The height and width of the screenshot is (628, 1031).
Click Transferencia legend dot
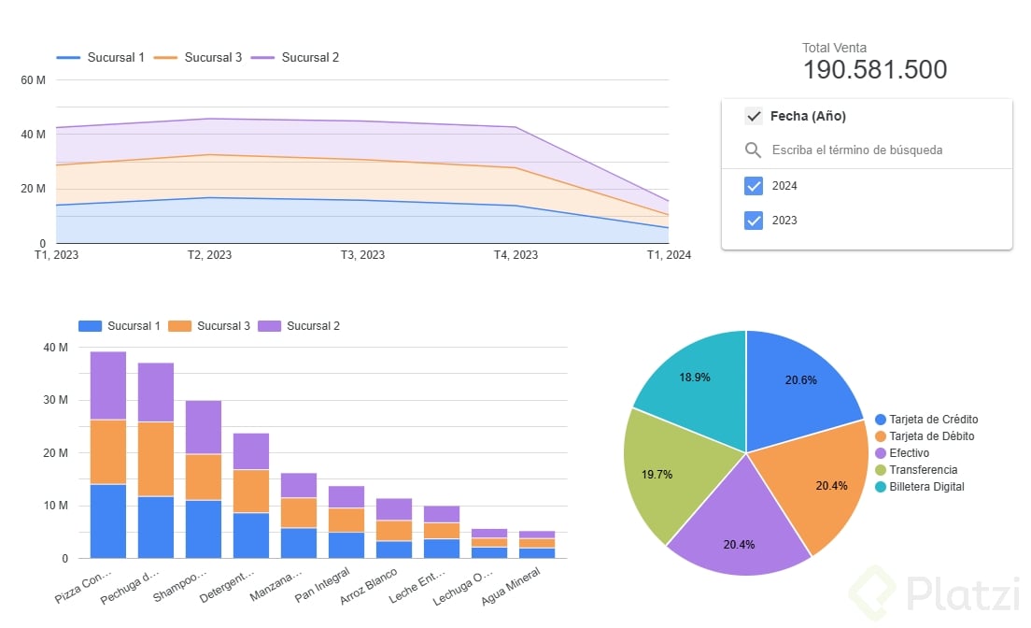point(881,470)
